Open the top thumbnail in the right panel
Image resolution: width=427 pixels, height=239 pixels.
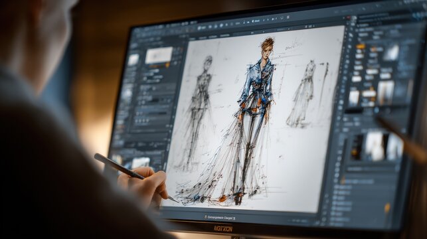tap(391, 53)
